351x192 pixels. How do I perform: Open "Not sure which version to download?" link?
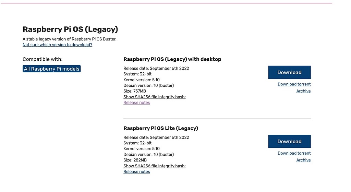(57, 45)
